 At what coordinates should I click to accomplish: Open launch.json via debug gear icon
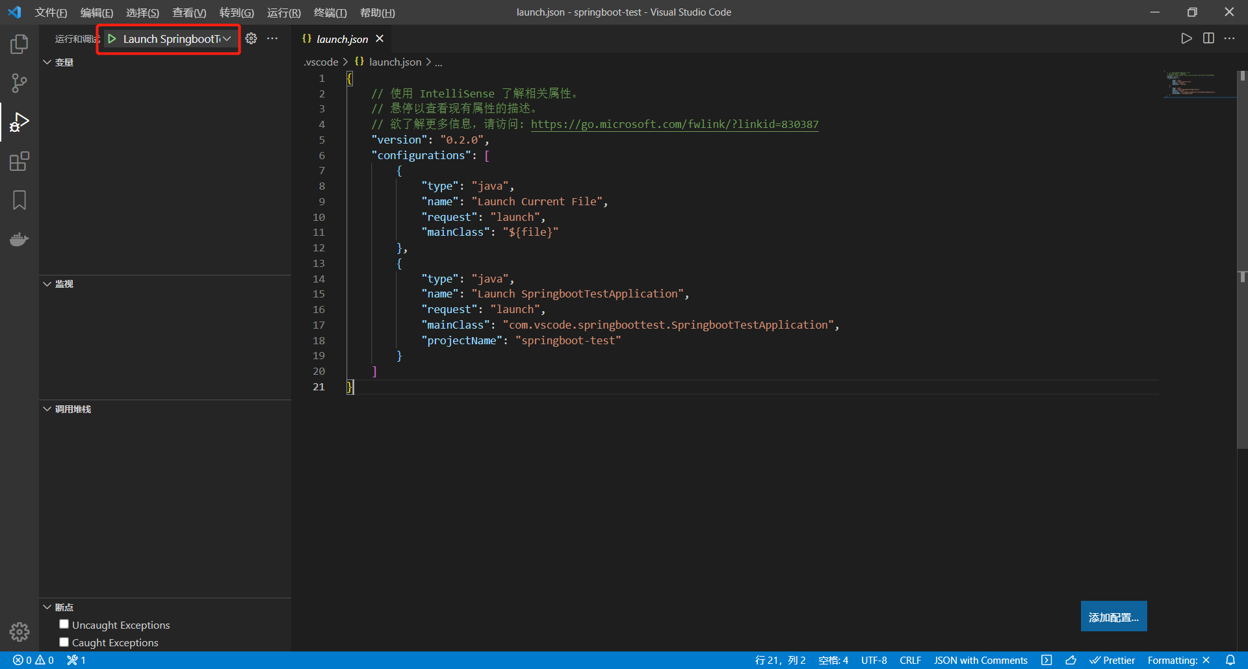pos(251,39)
